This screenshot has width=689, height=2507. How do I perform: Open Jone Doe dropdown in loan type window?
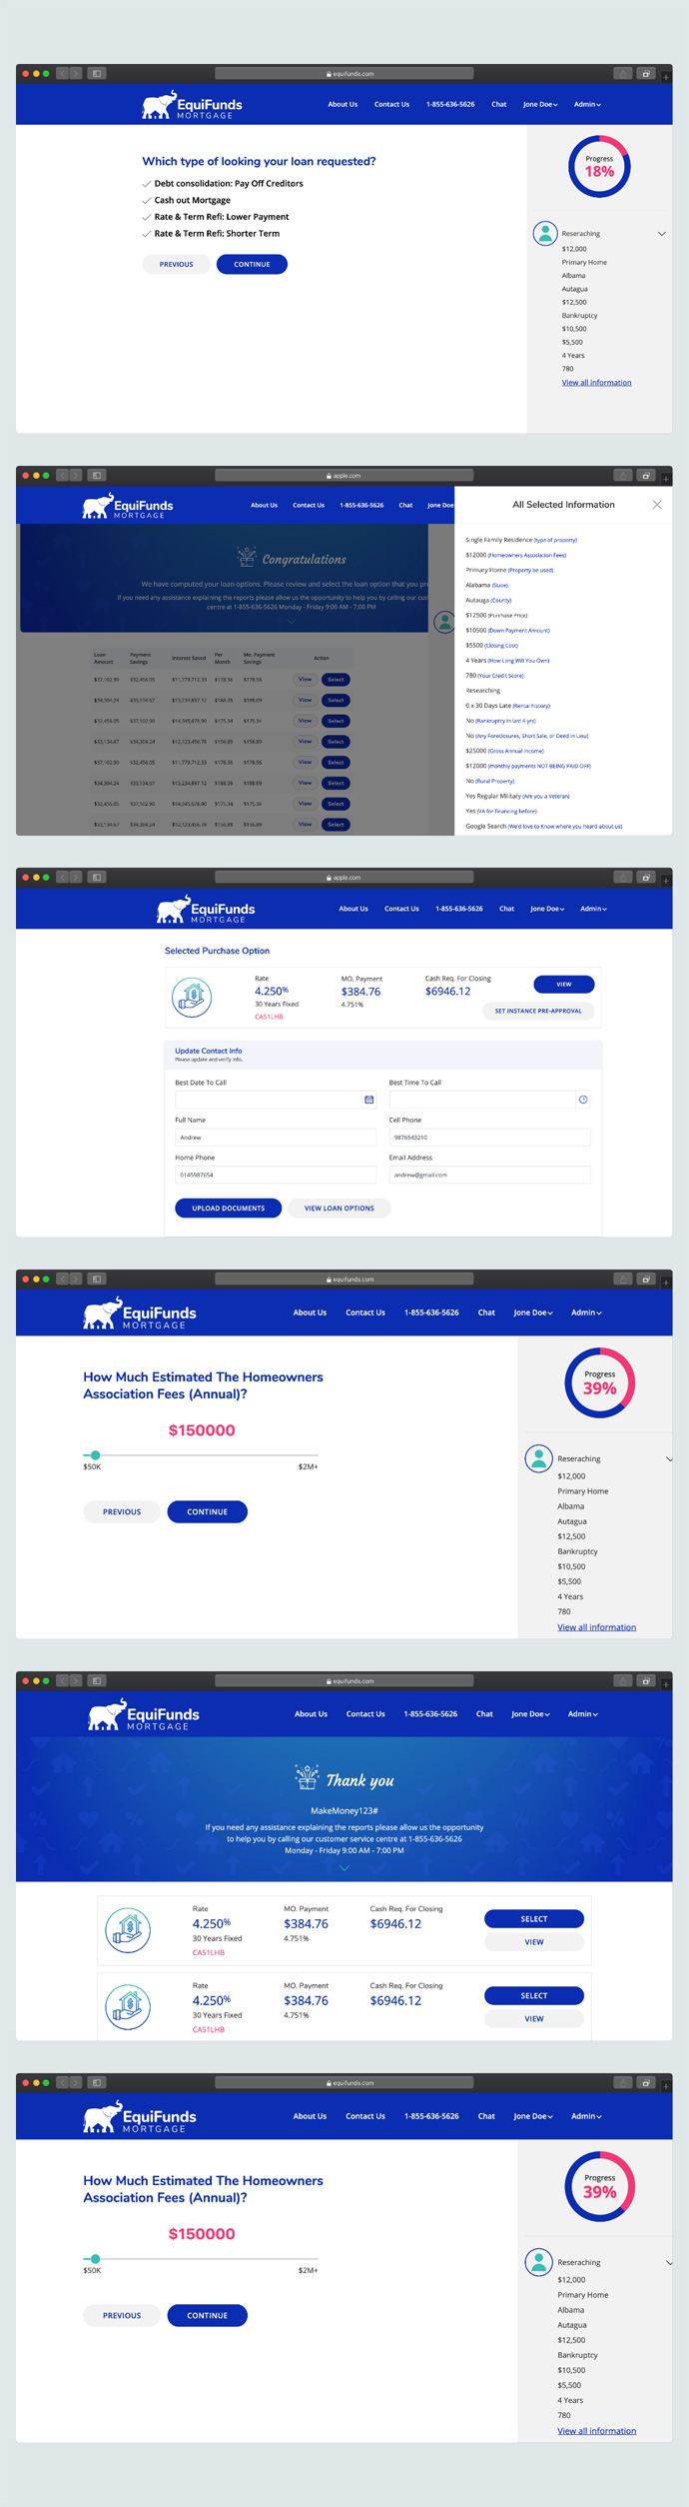540,104
